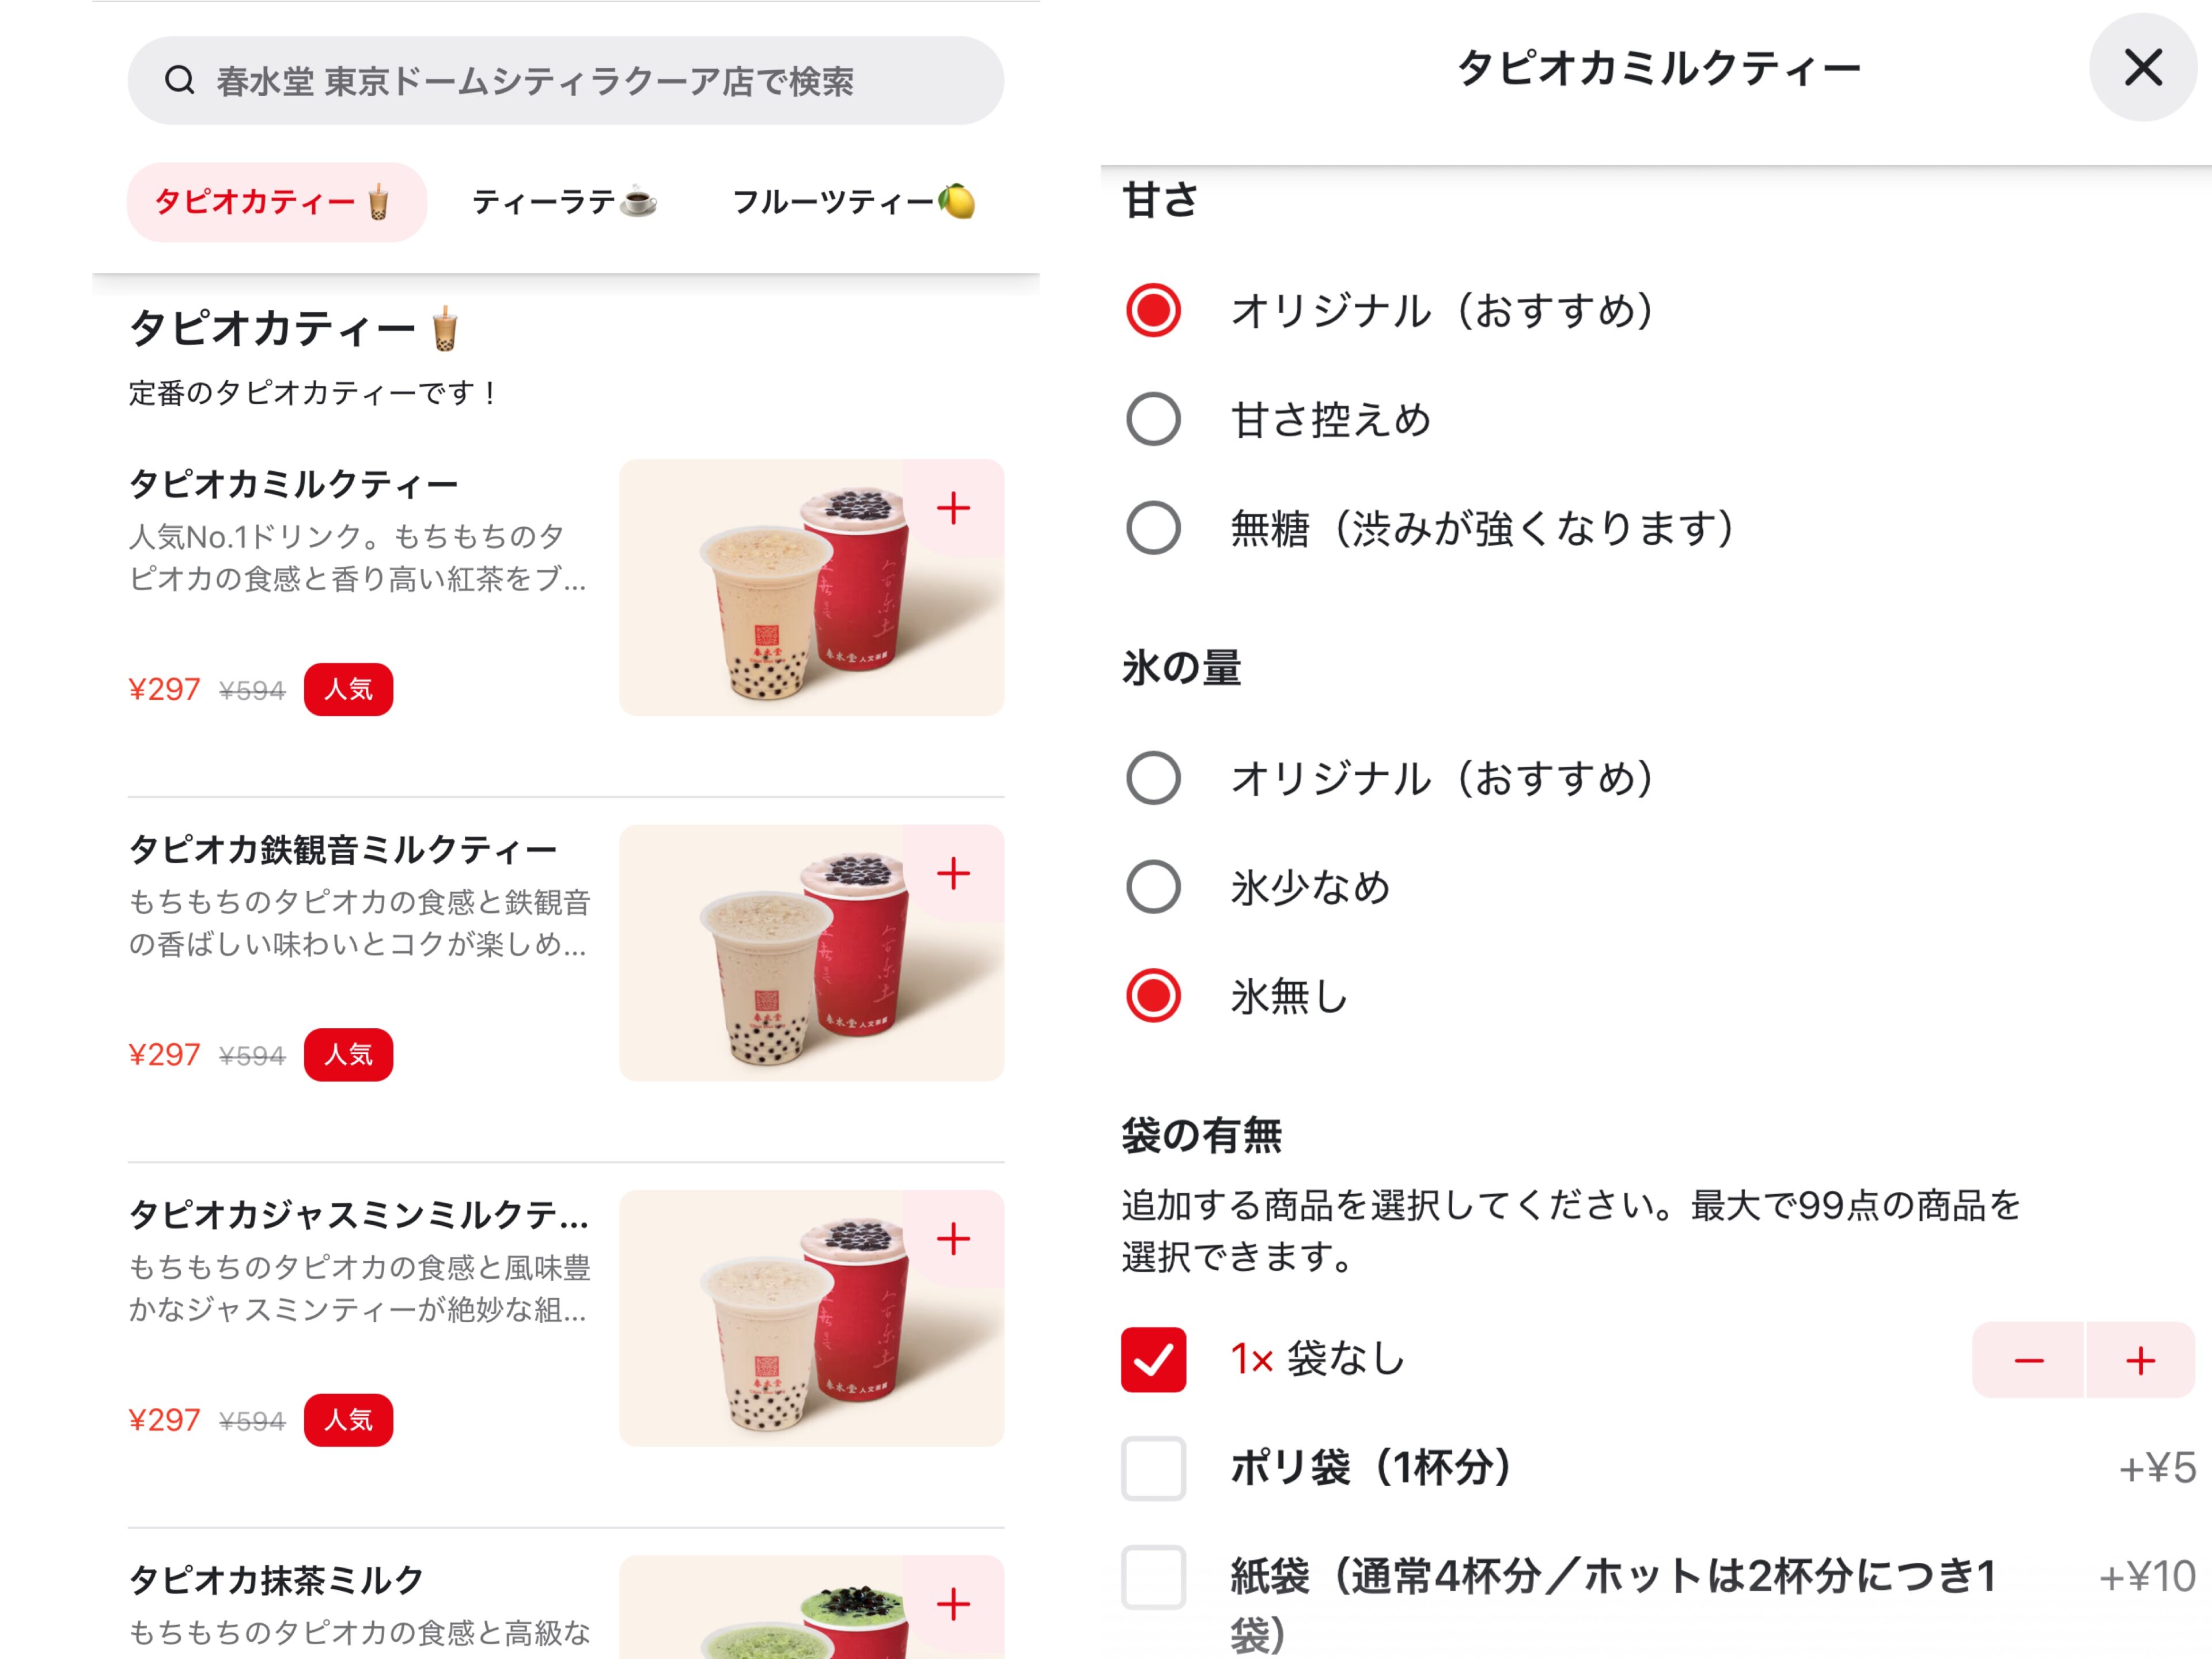This screenshot has height=1659, width=2212.
Task: Increase 袋なし quantity with plus button
Action: coord(2140,1360)
